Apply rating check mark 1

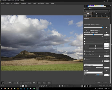pos(39,86)
